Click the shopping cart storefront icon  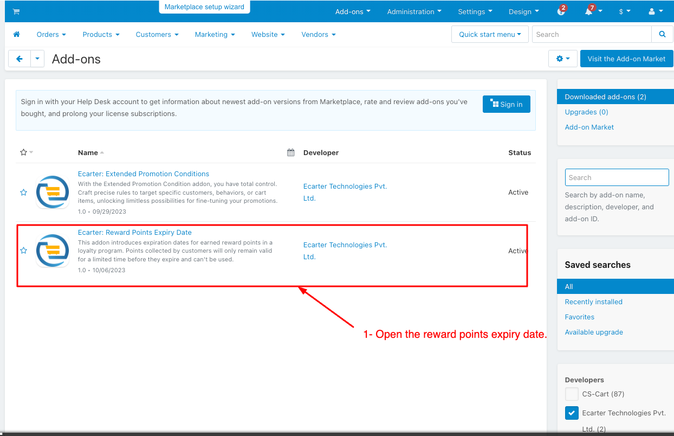pyautogui.click(x=16, y=11)
